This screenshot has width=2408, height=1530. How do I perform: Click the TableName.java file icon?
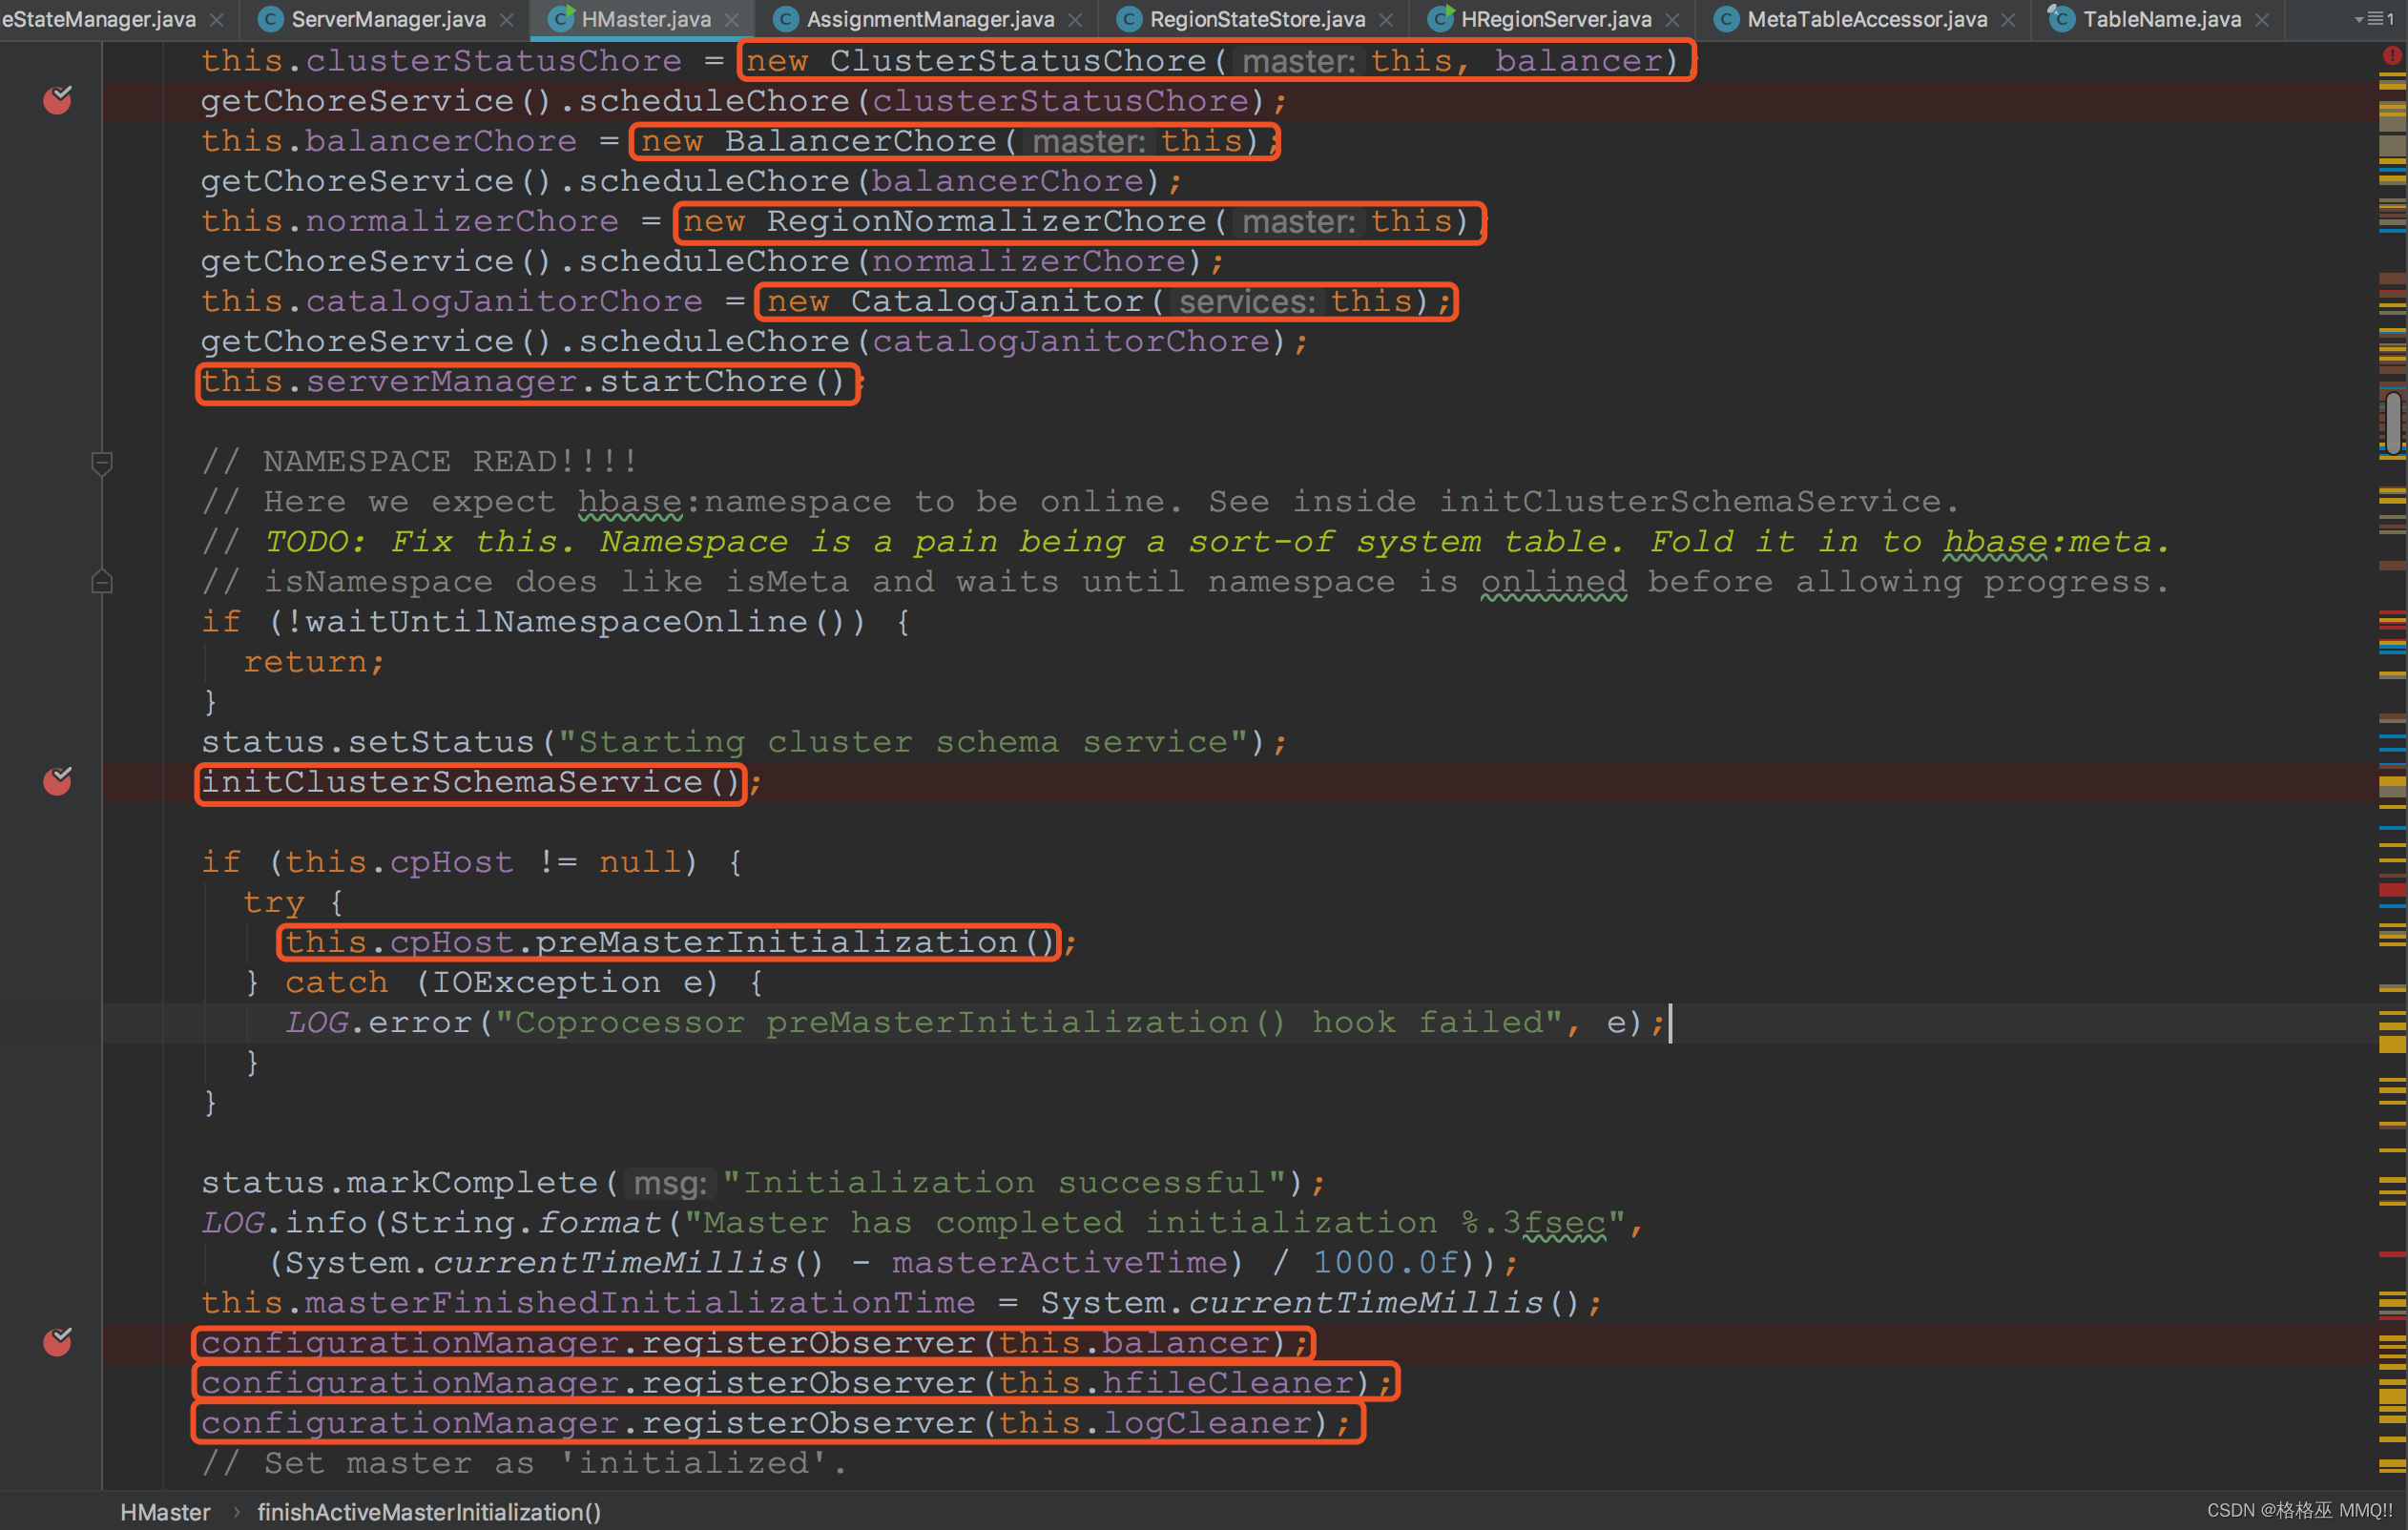[2061, 18]
